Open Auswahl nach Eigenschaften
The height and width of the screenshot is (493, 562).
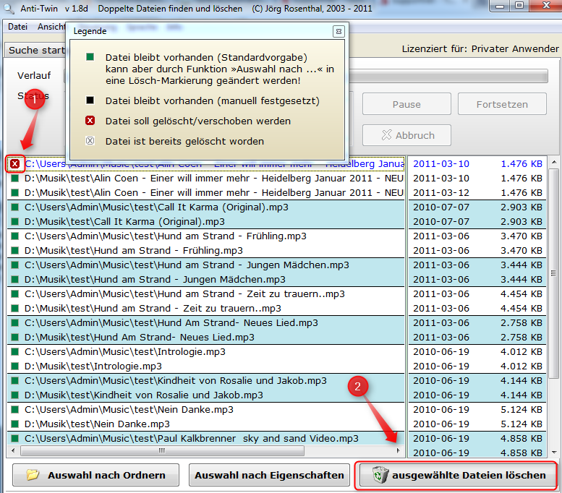coord(269,475)
